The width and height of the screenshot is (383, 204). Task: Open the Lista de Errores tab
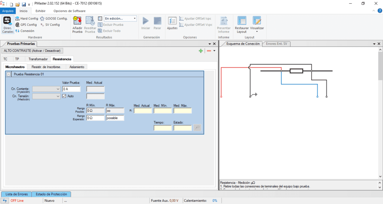tap(16, 194)
